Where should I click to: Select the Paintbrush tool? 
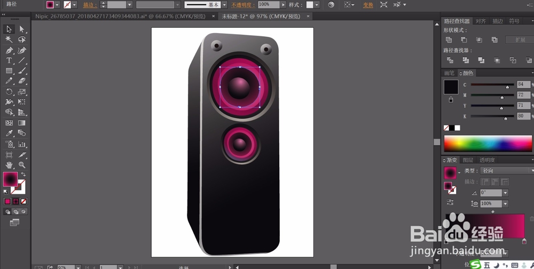click(22, 71)
